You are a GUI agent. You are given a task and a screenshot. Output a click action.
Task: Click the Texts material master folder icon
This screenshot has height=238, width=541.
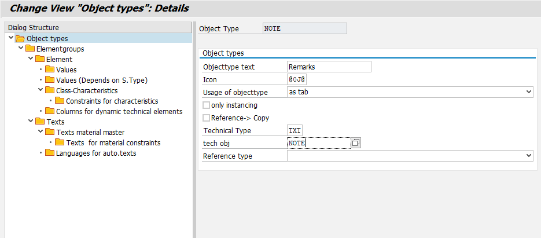click(x=50, y=132)
